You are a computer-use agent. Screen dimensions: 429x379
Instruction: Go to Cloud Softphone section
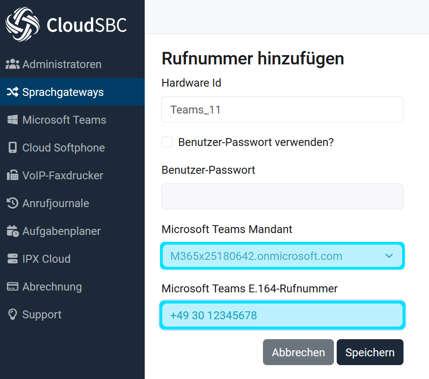click(x=64, y=148)
